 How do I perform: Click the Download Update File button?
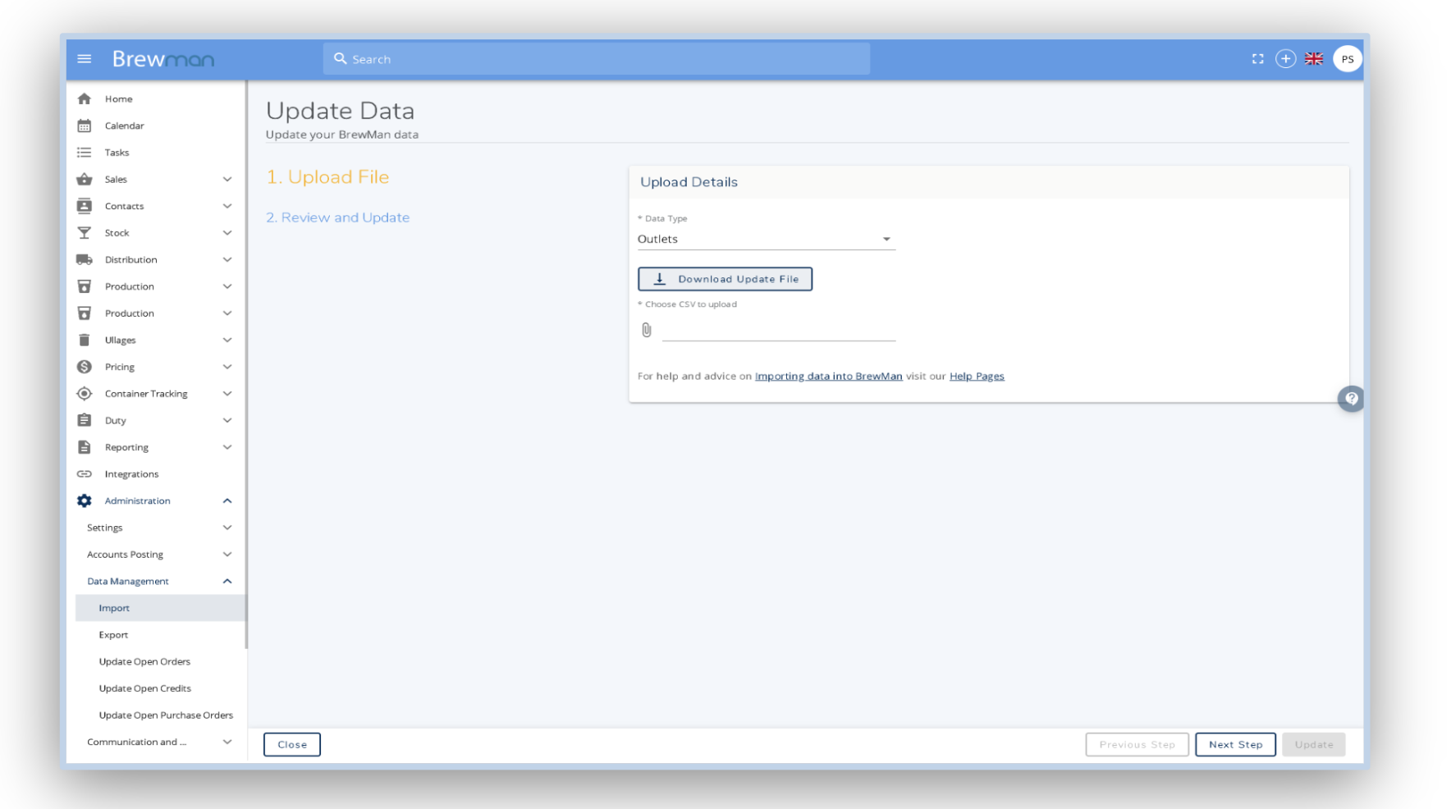tap(725, 279)
